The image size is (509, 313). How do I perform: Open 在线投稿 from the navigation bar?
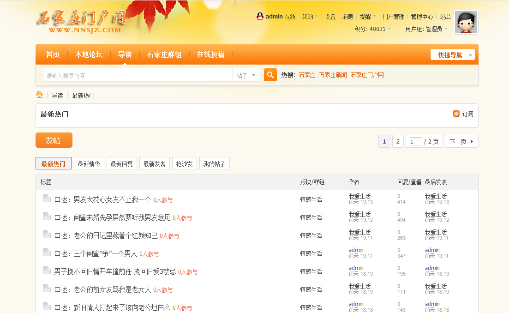click(210, 54)
